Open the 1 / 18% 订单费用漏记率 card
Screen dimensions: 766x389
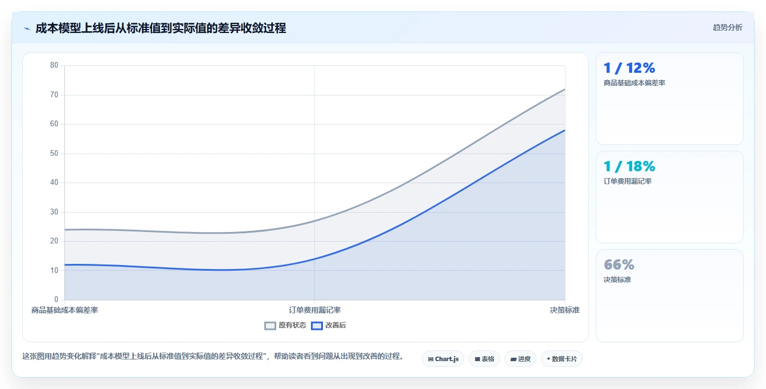[x=670, y=197]
